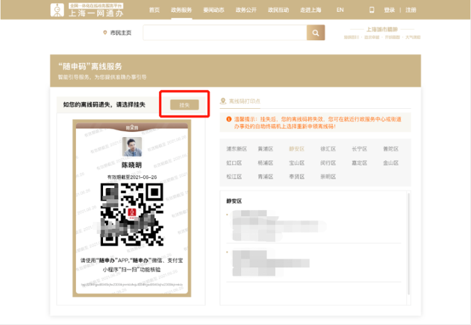471x325 pixels.
Task: Click the 注册 register link
Action: pyautogui.click(x=411, y=10)
